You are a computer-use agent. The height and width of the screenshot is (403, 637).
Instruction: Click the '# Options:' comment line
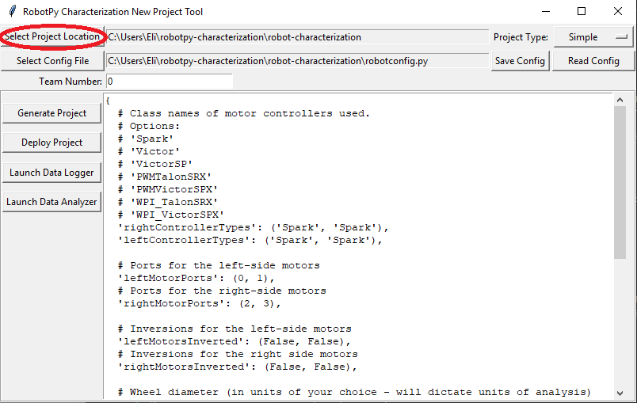(149, 126)
